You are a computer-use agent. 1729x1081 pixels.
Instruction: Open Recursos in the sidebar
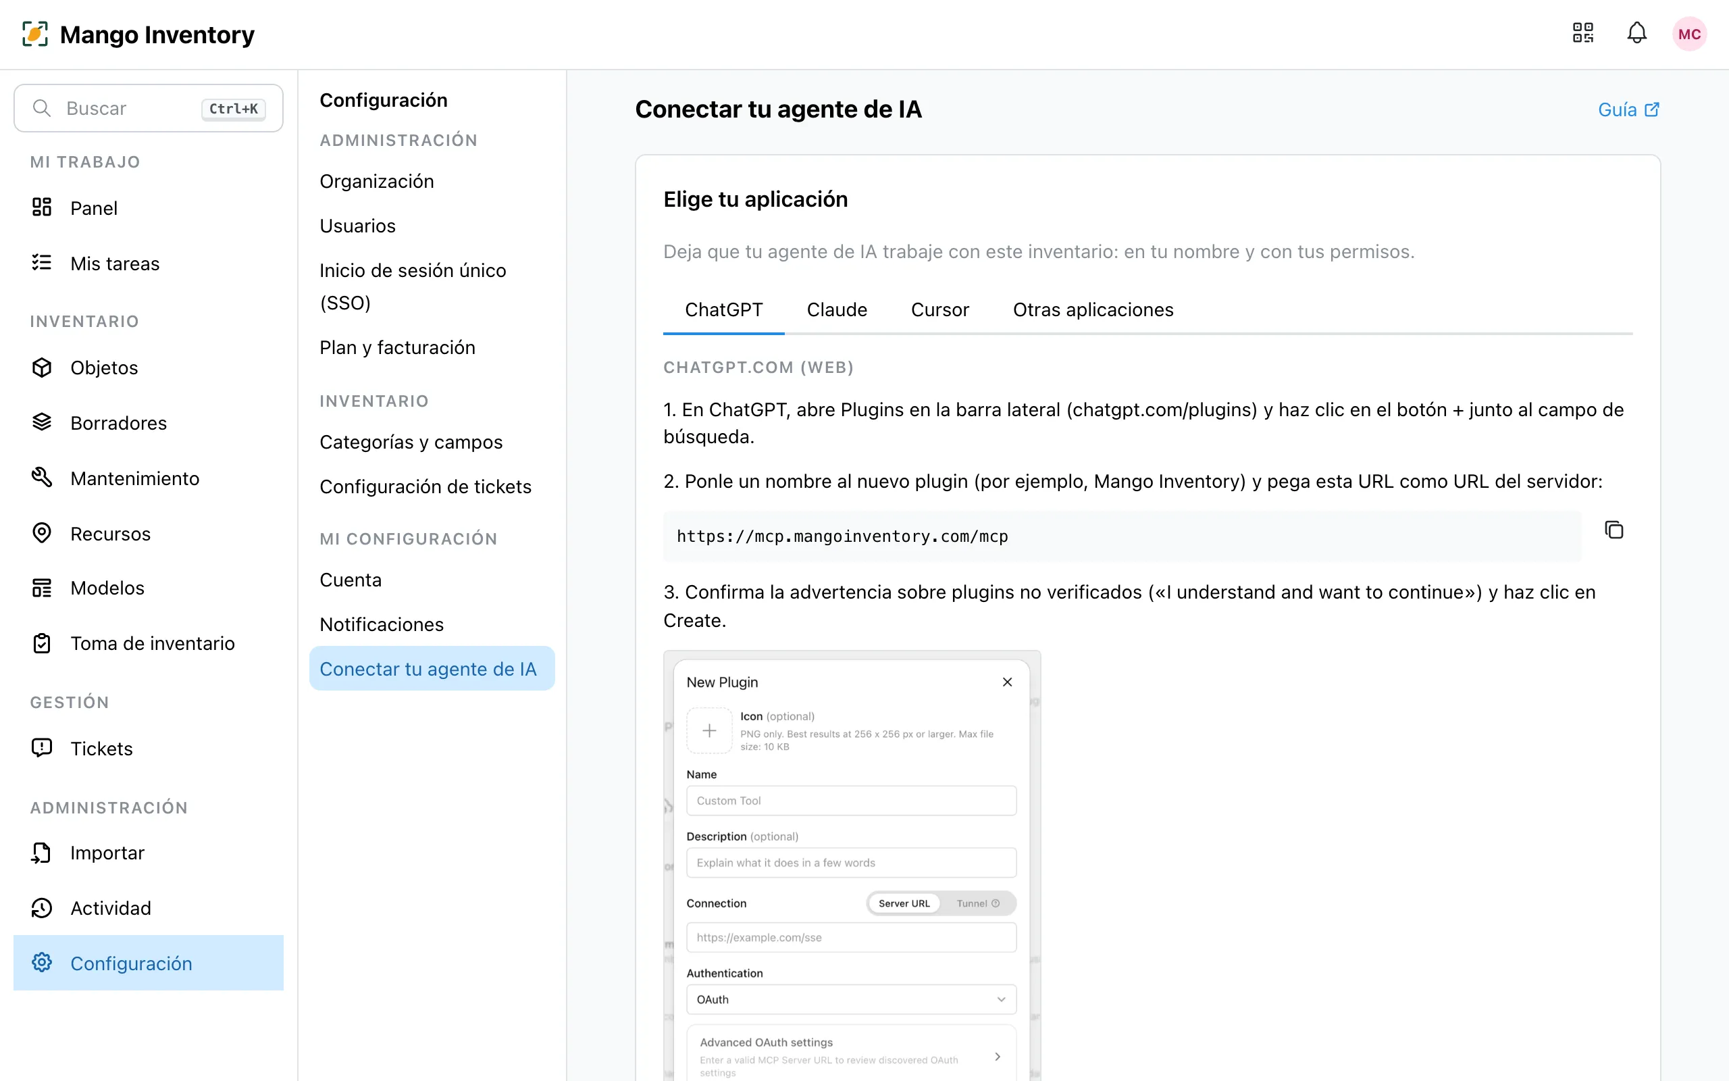coord(149,533)
